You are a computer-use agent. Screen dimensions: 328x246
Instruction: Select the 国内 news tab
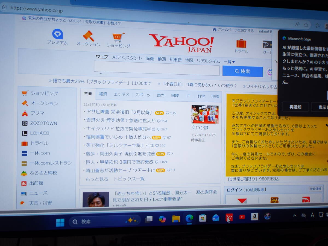click(x=161, y=95)
